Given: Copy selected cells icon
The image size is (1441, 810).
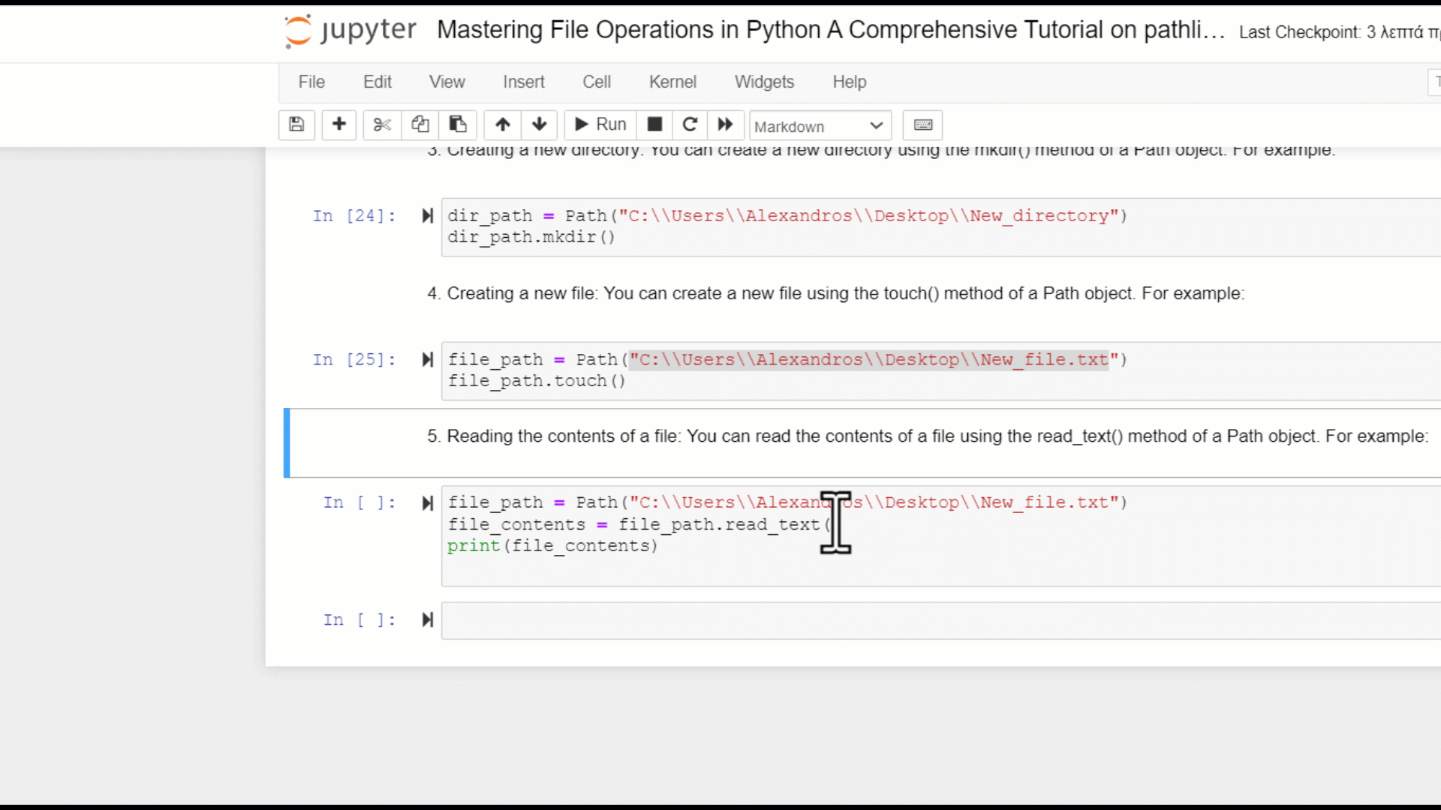Looking at the screenshot, I should pyautogui.click(x=420, y=124).
